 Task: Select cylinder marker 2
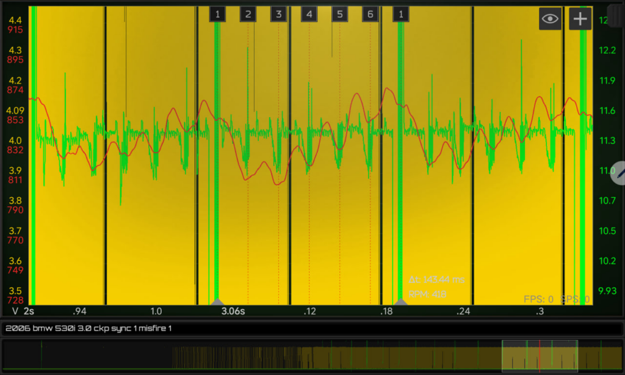point(248,15)
